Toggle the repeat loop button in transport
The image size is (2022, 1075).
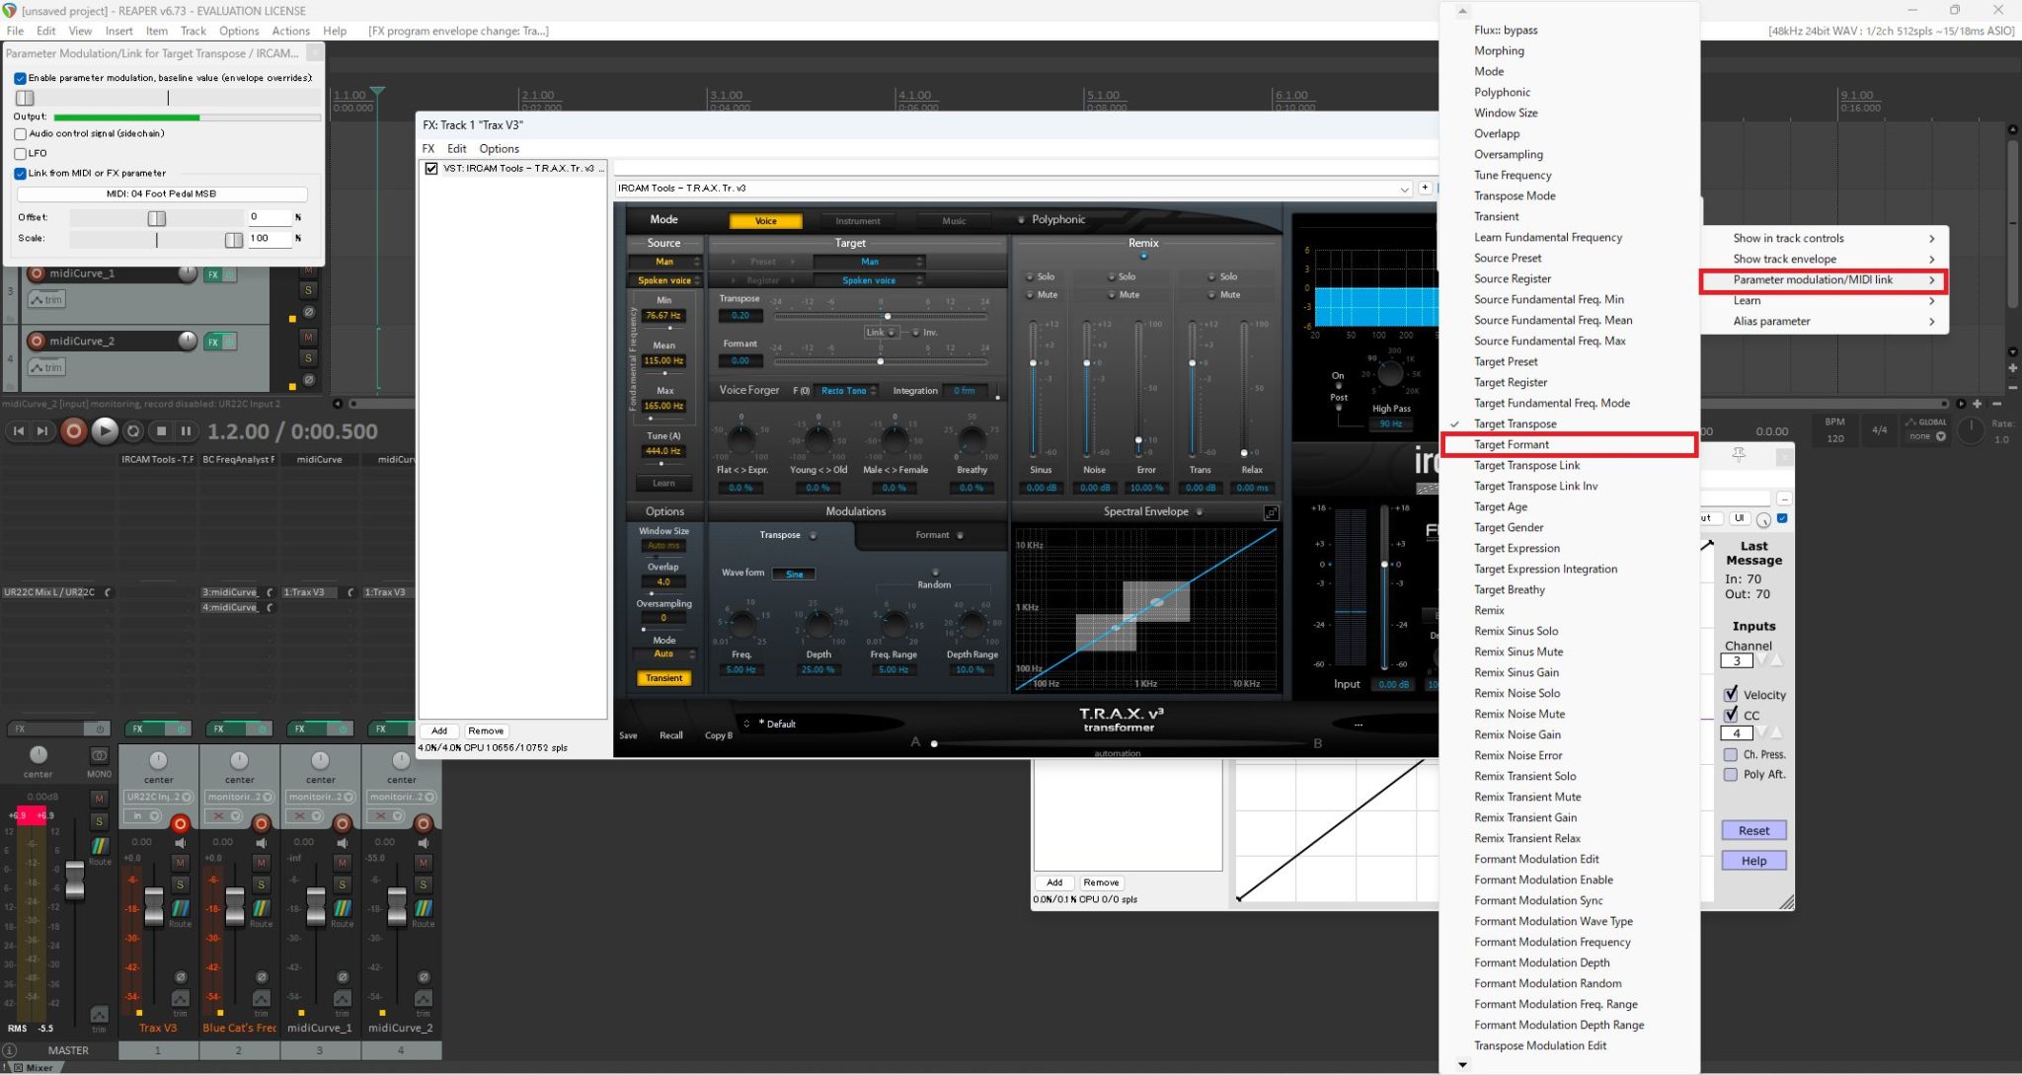133,431
